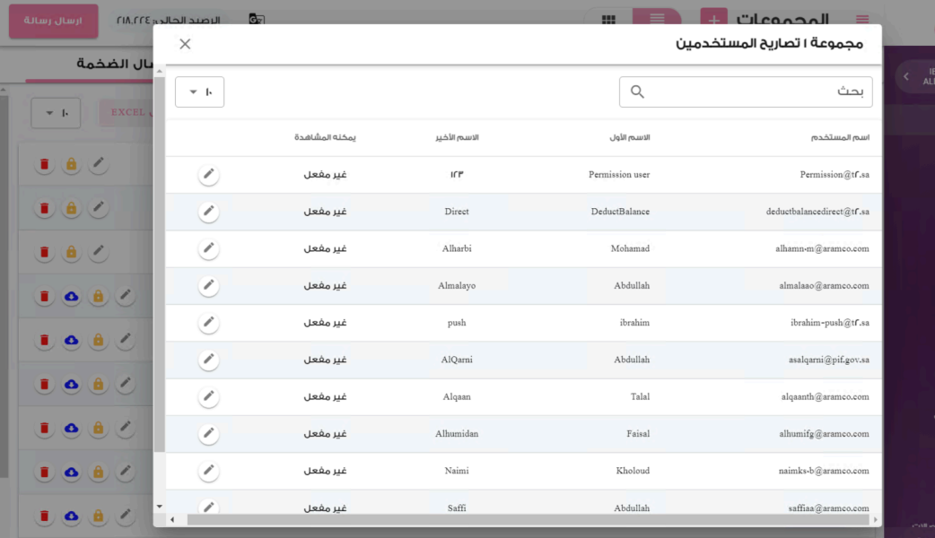Viewport: 935px width, 538px height.
Task: Collapse the right sidebar chevron
Action: (906, 76)
